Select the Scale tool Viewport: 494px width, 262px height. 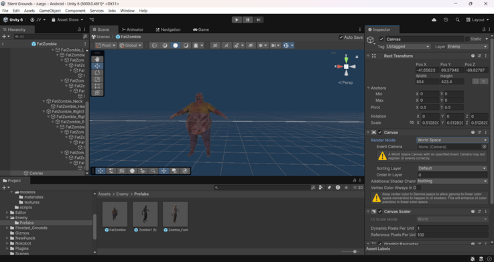97,79
